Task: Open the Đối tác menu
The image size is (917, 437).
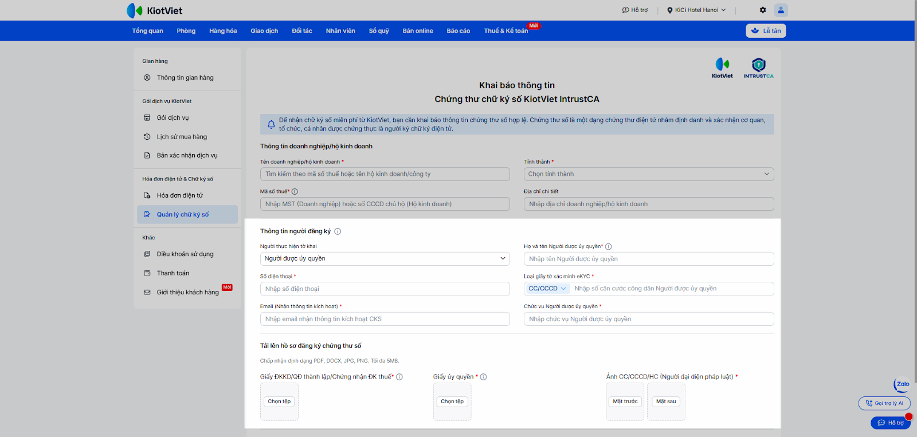Action: (302, 31)
